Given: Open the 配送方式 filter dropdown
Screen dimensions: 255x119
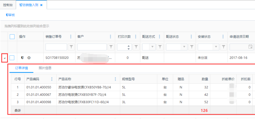Looking at the screenshot, I should coord(152,47).
